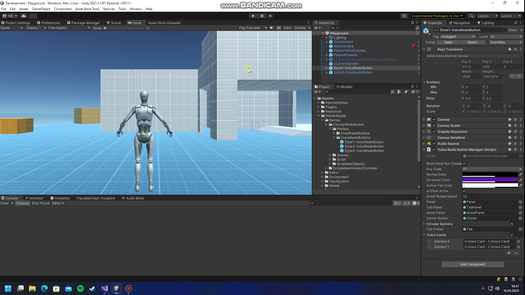Pick Normal Color with the eyedropper
Image resolution: width=525 pixels, height=295 pixels.
[521, 175]
